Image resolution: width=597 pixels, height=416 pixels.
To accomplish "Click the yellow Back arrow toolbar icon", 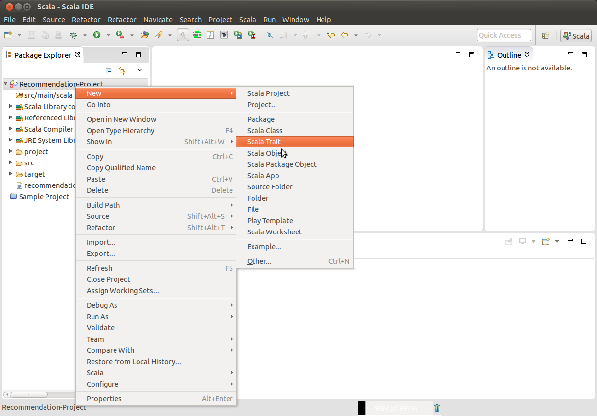I will 344,35.
